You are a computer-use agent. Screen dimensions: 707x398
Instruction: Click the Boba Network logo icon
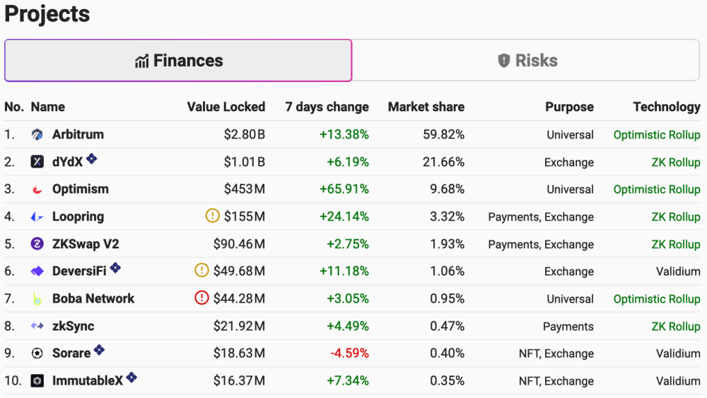click(x=37, y=299)
